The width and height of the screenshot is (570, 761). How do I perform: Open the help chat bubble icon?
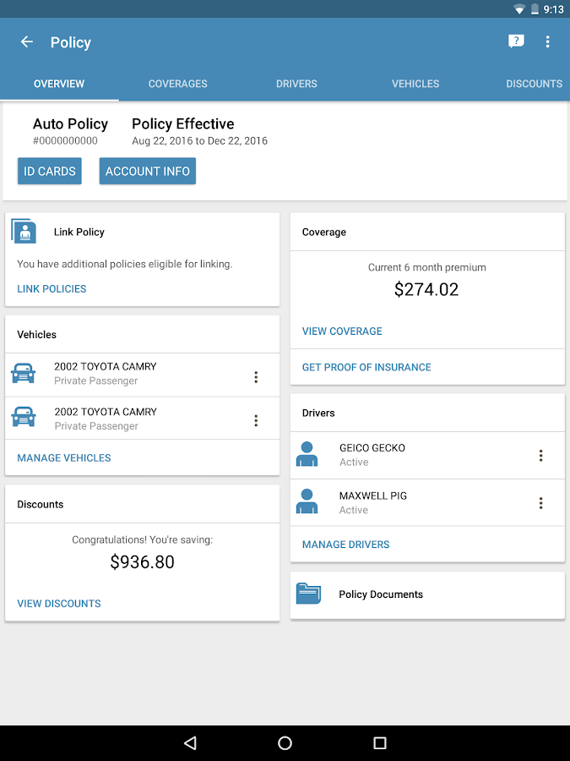[516, 41]
